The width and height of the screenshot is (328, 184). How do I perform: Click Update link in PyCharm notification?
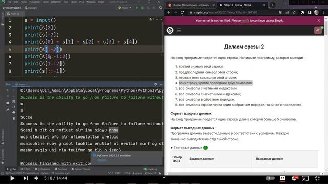[x=101, y=160]
